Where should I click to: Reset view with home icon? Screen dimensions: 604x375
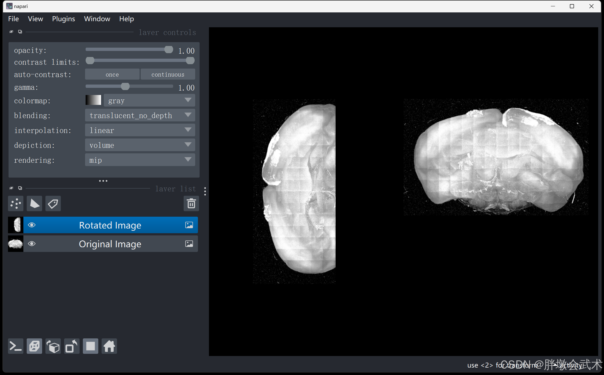[x=109, y=346]
